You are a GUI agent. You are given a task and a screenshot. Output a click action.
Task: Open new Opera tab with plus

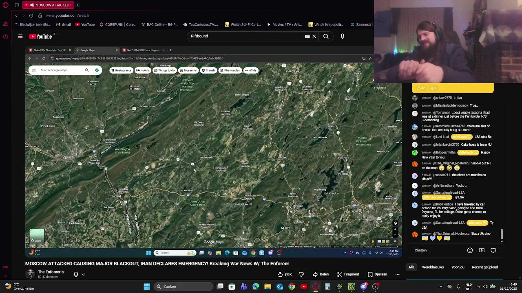click(x=77, y=5)
